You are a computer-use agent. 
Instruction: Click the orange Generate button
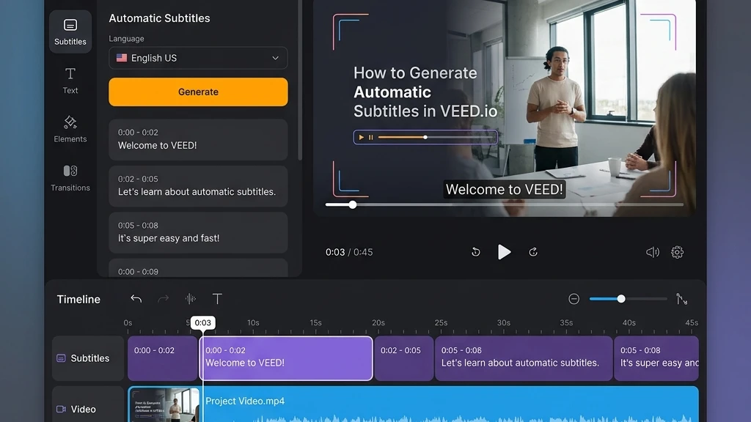click(198, 92)
